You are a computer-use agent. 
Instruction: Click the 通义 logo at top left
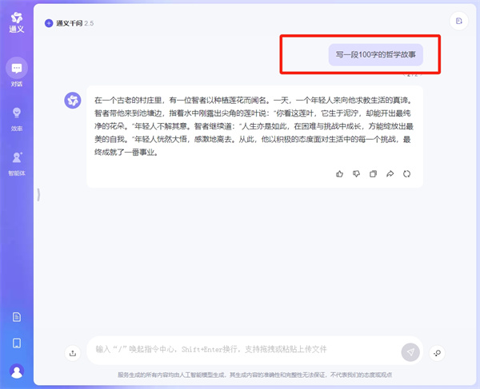click(x=16, y=18)
